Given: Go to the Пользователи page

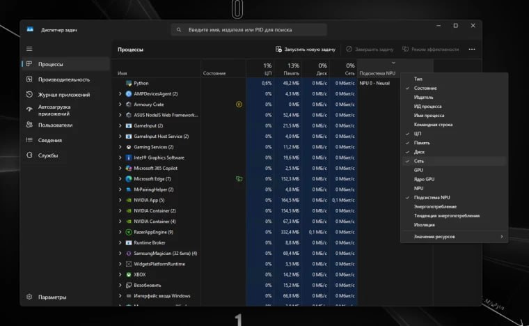Looking at the screenshot, I should point(65,125).
